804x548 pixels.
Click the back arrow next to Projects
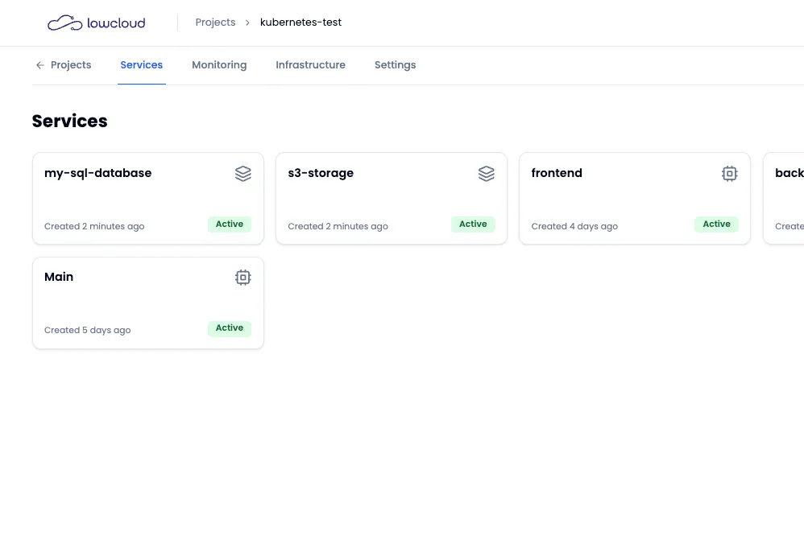39,65
